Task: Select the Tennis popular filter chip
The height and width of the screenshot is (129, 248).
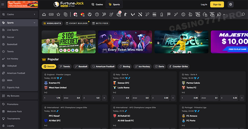Action: 64,67
